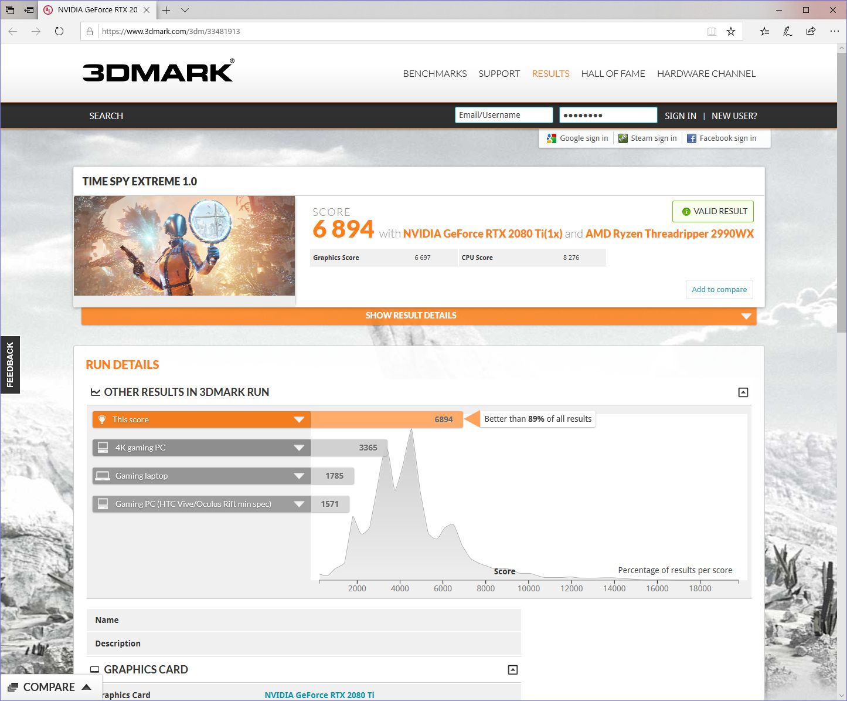This screenshot has width=847, height=701.
Task: Open the Time Spy Extreme thumbnail
Action: point(185,246)
